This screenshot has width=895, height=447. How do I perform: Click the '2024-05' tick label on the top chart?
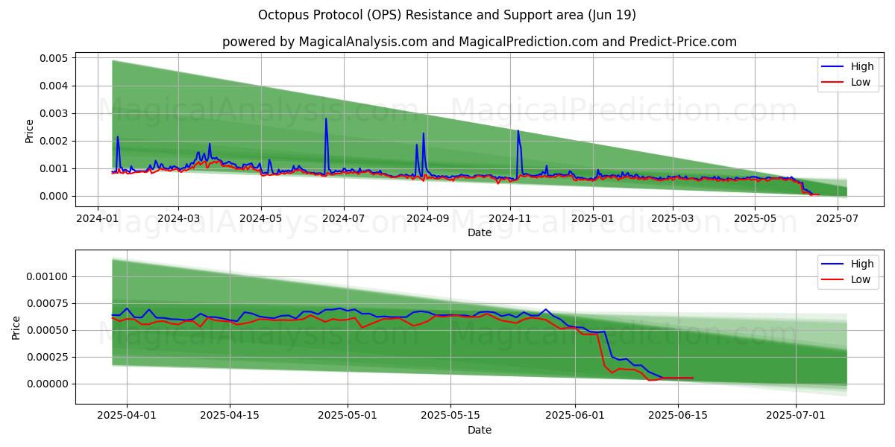[260, 219]
